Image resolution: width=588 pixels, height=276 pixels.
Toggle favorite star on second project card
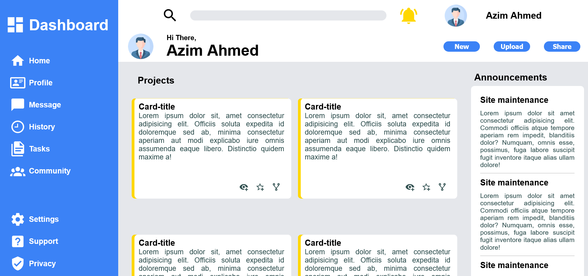[426, 187]
